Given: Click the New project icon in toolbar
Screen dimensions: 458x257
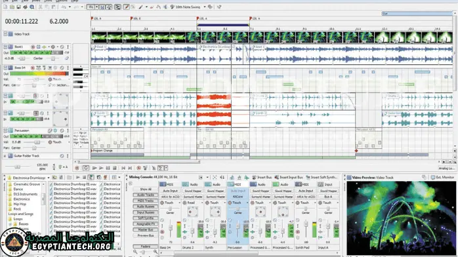Looking at the screenshot, I should 5,7.
